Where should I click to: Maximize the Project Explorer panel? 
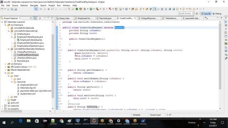tap(52, 18)
